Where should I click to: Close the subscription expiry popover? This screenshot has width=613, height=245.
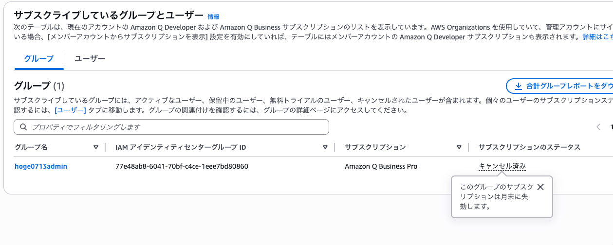pyautogui.click(x=540, y=187)
